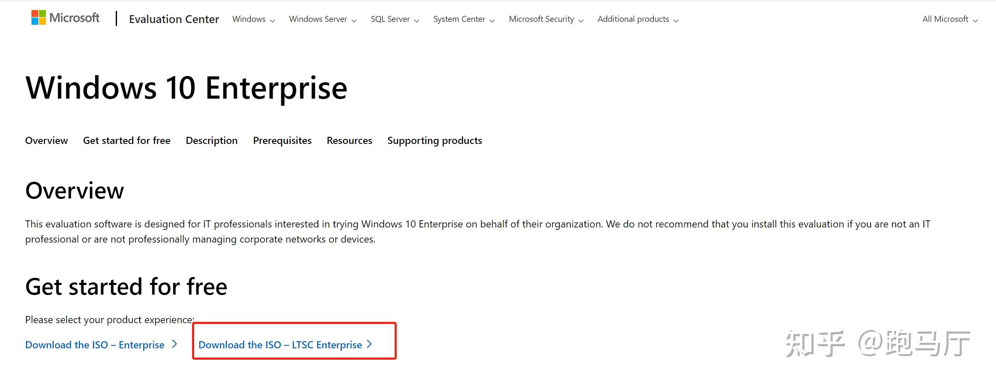Image resolution: width=996 pixels, height=384 pixels.
Task: Open the SQL Server dropdown menu
Action: 395,19
